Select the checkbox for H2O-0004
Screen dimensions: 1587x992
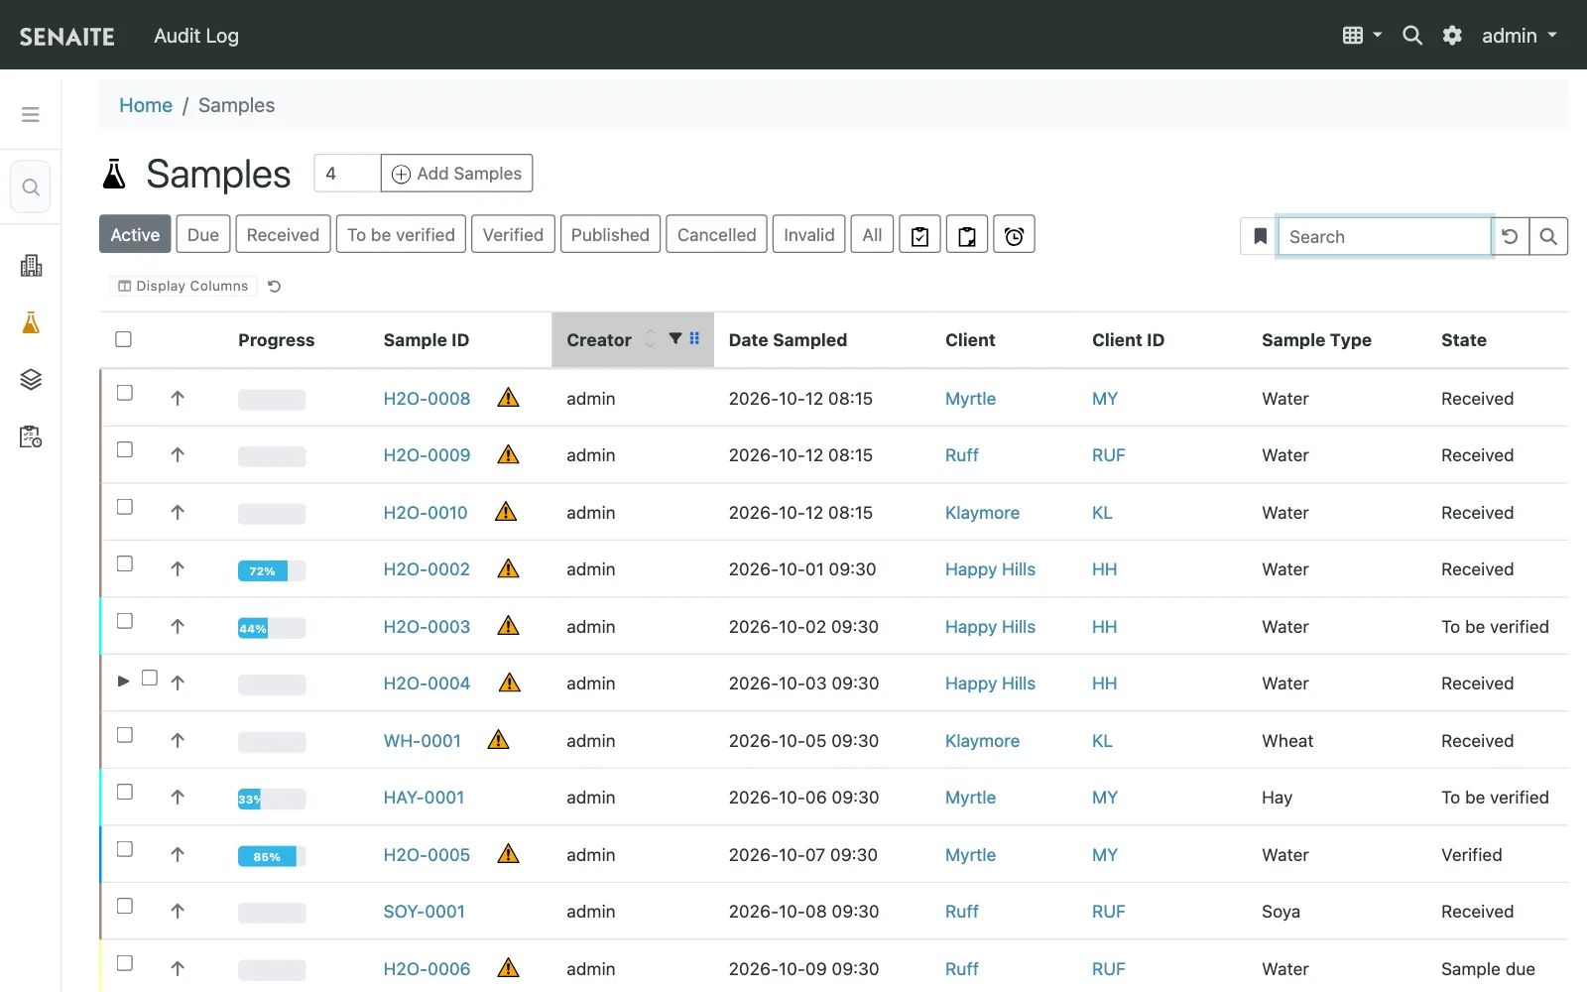point(150,679)
